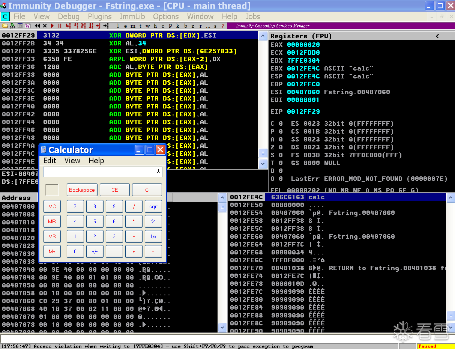455x349 pixels.
Task: Click the Trace into icon
Action: pos(83,26)
